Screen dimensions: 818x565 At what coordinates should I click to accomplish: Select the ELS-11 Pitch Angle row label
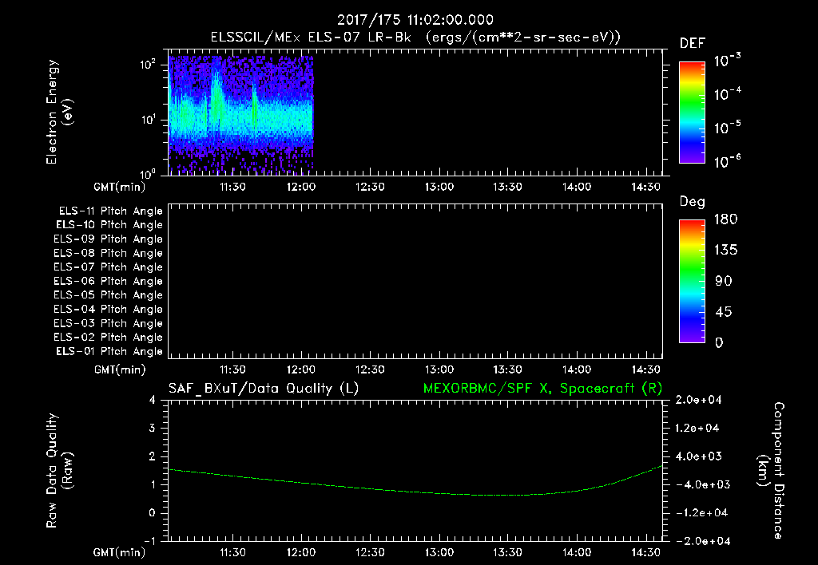tap(110, 211)
